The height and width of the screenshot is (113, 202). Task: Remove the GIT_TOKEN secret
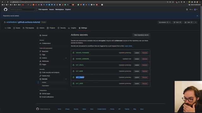tap(145, 78)
